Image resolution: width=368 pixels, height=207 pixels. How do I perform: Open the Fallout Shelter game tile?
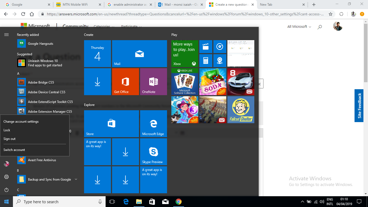[241, 110]
